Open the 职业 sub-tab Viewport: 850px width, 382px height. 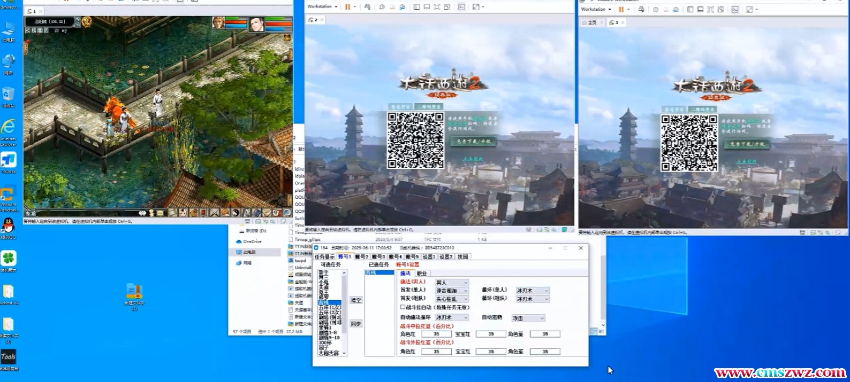(422, 274)
